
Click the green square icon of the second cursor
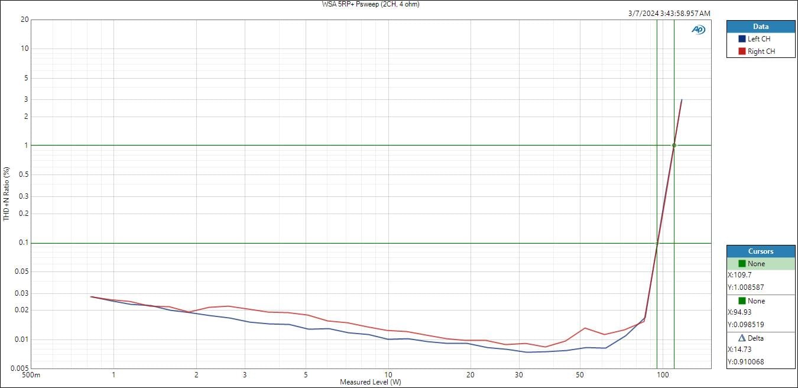(x=742, y=301)
